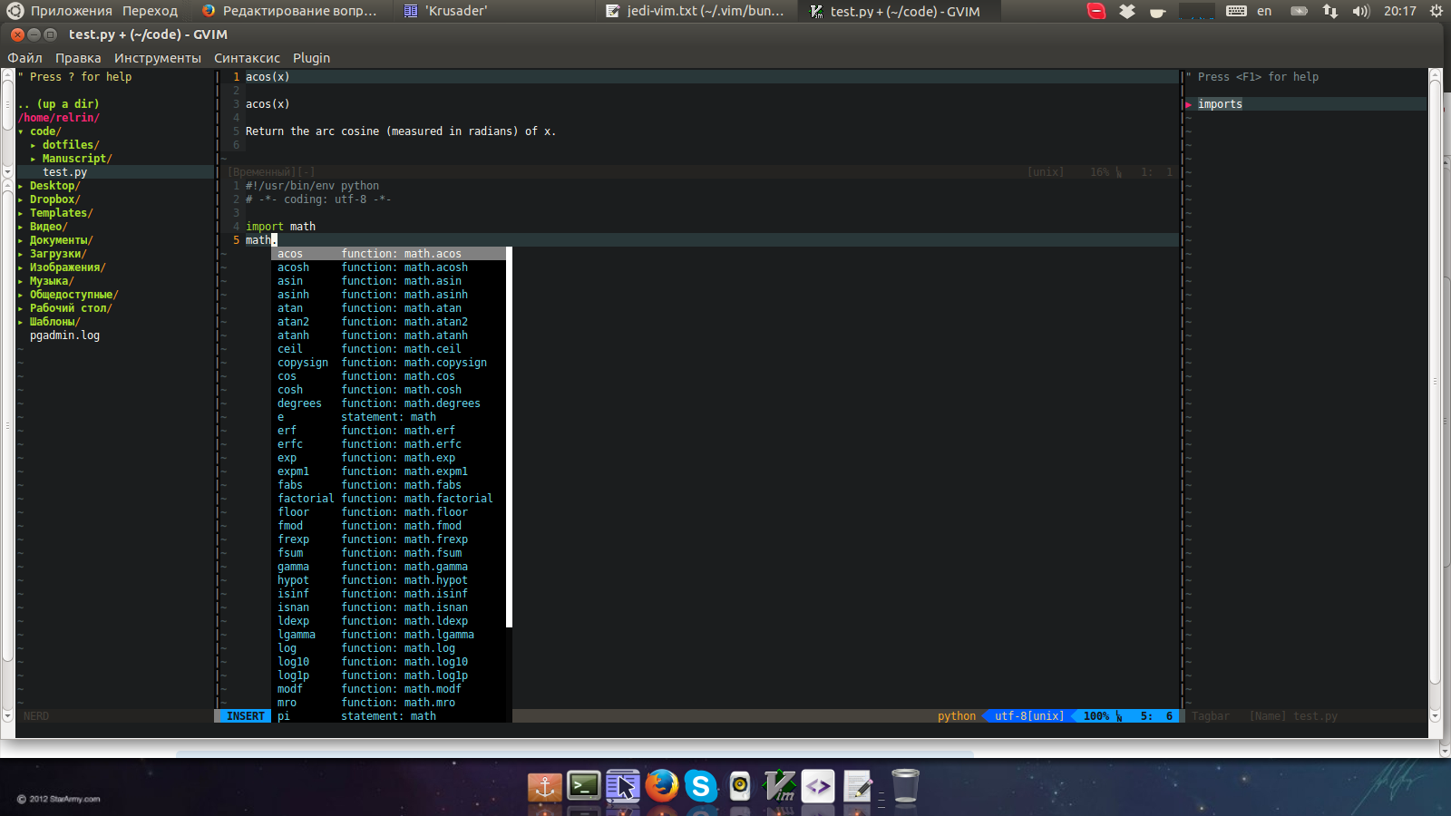Viewport: 1451px width, 816px height.
Task: Click the completion popup scrollbar thumb
Action: click(509, 437)
